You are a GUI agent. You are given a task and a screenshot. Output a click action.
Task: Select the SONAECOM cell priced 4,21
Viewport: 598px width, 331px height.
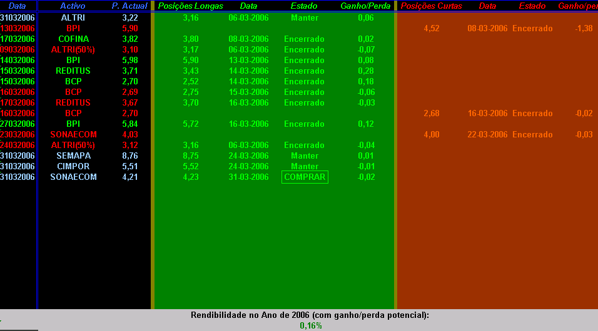click(x=73, y=177)
